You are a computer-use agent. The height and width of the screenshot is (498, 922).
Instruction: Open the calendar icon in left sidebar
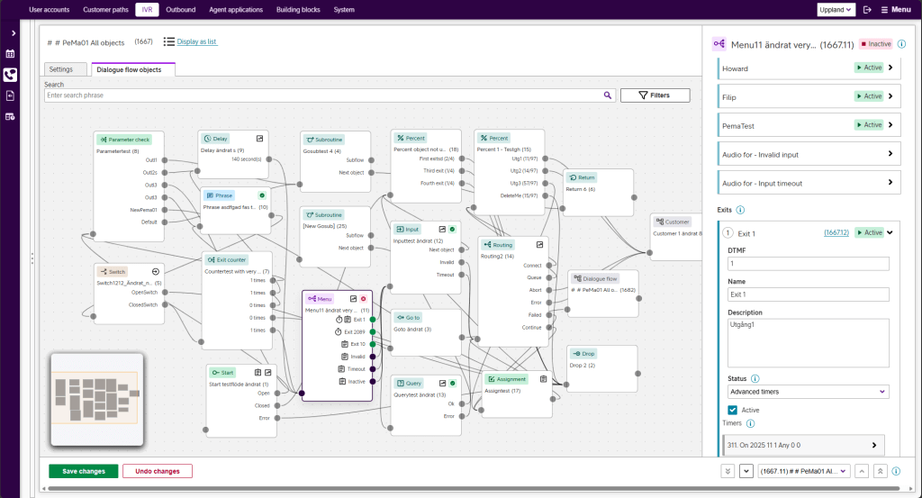[10, 54]
